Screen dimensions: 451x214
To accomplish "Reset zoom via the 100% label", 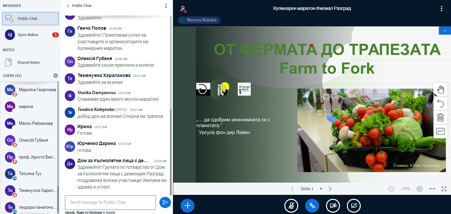I will tap(405, 189).
